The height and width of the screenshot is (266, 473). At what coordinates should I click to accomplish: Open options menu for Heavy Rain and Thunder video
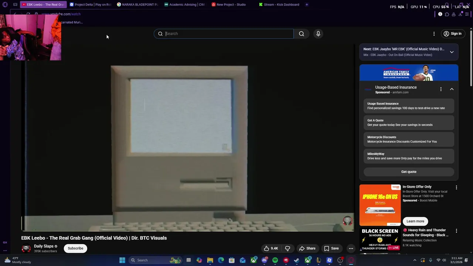(x=456, y=231)
